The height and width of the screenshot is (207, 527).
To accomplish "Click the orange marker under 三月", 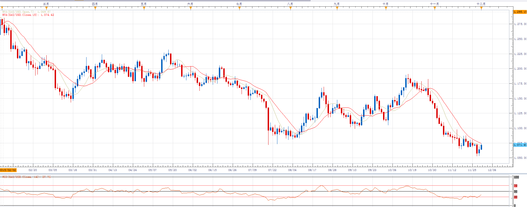I will click(x=46, y=8).
